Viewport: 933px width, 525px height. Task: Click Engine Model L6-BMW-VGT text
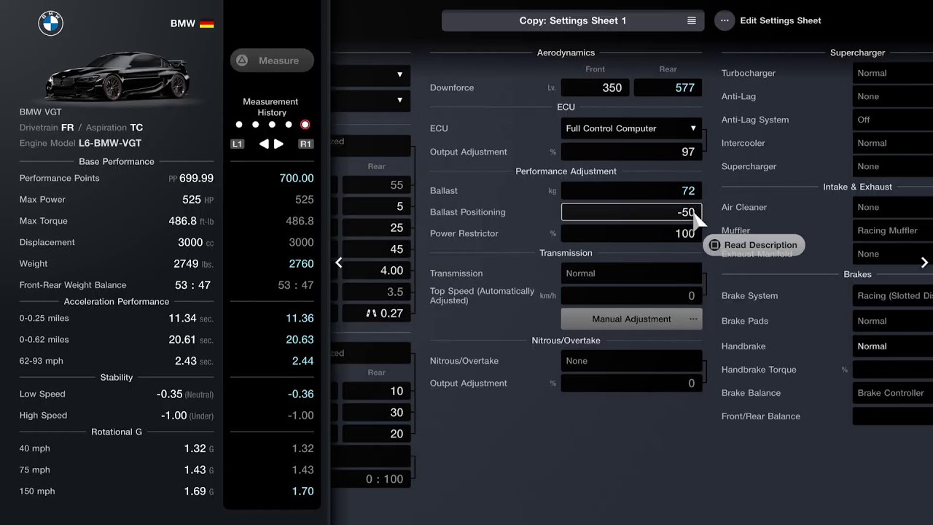pos(110,143)
